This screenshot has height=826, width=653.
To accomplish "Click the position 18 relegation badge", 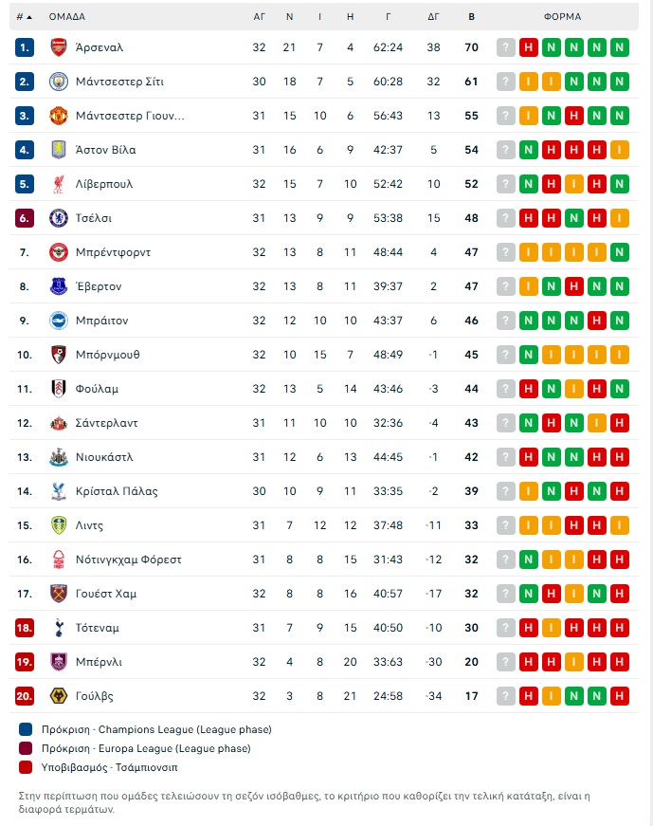I will pyautogui.click(x=25, y=628).
